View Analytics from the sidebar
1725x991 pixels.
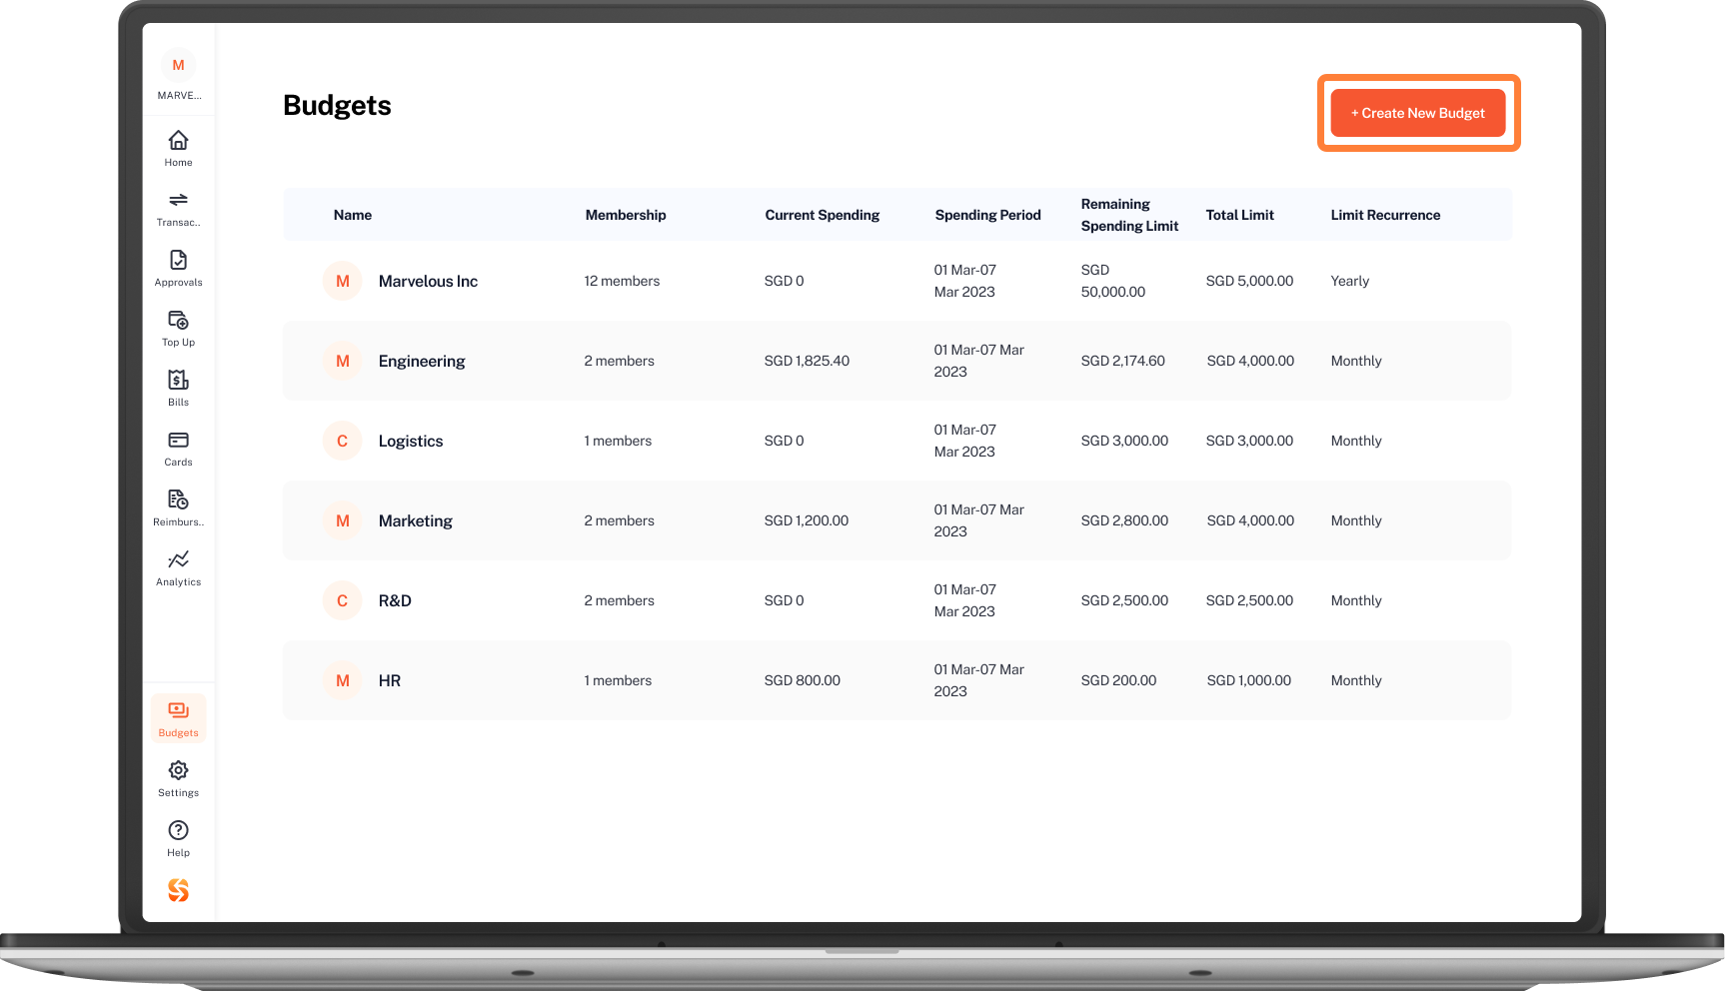[178, 567]
